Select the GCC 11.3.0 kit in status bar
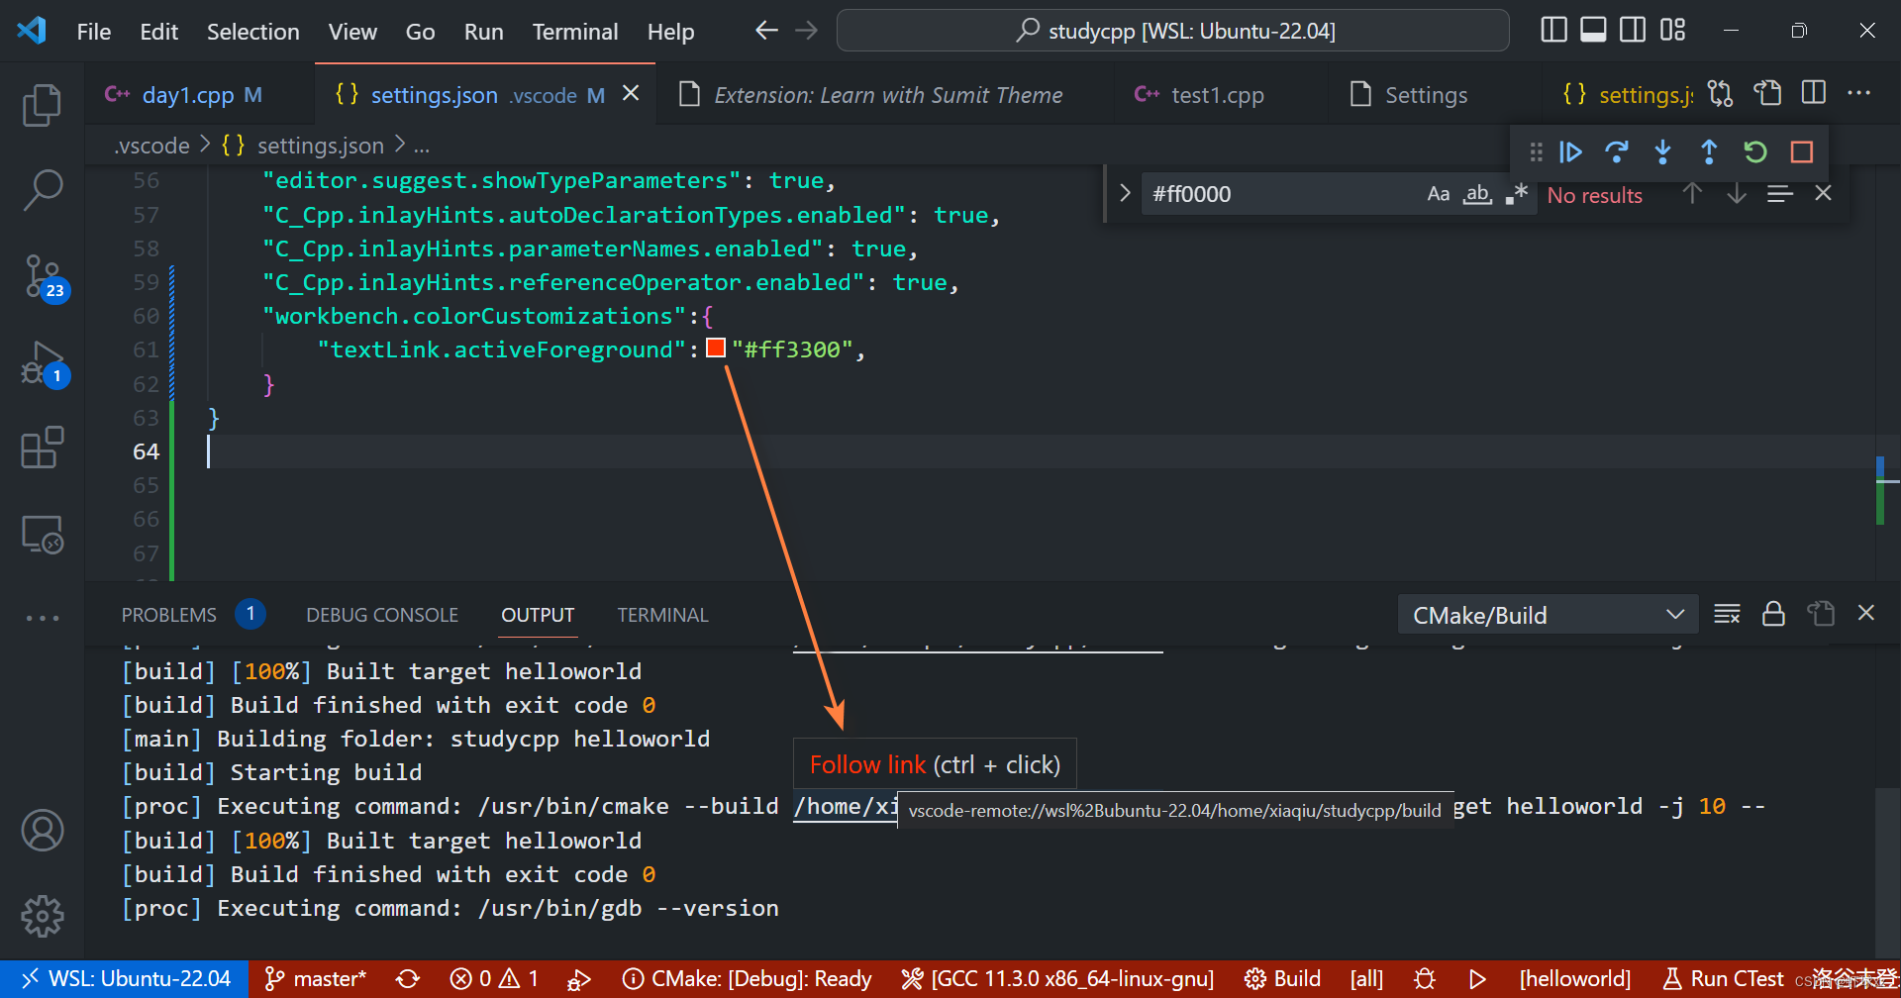The image size is (1901, 998). pyautogui.click(x=1057, y=979)
